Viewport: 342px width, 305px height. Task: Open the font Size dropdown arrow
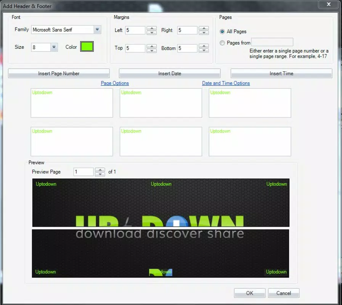(54, 47)
